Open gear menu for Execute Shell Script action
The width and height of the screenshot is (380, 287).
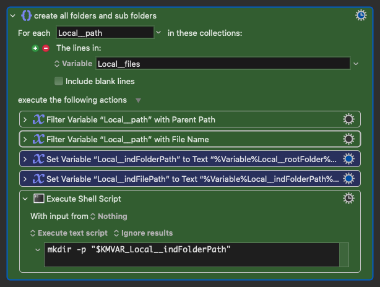click(348, 199)
